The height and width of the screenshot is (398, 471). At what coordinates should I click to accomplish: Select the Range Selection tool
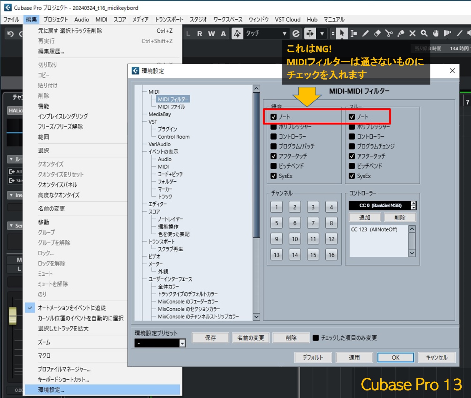[353, 33]
